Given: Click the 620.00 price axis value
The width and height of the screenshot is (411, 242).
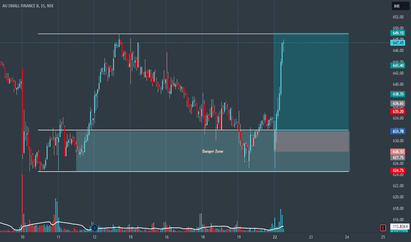Looking at the screenshot, I should [x=398, y=197].
